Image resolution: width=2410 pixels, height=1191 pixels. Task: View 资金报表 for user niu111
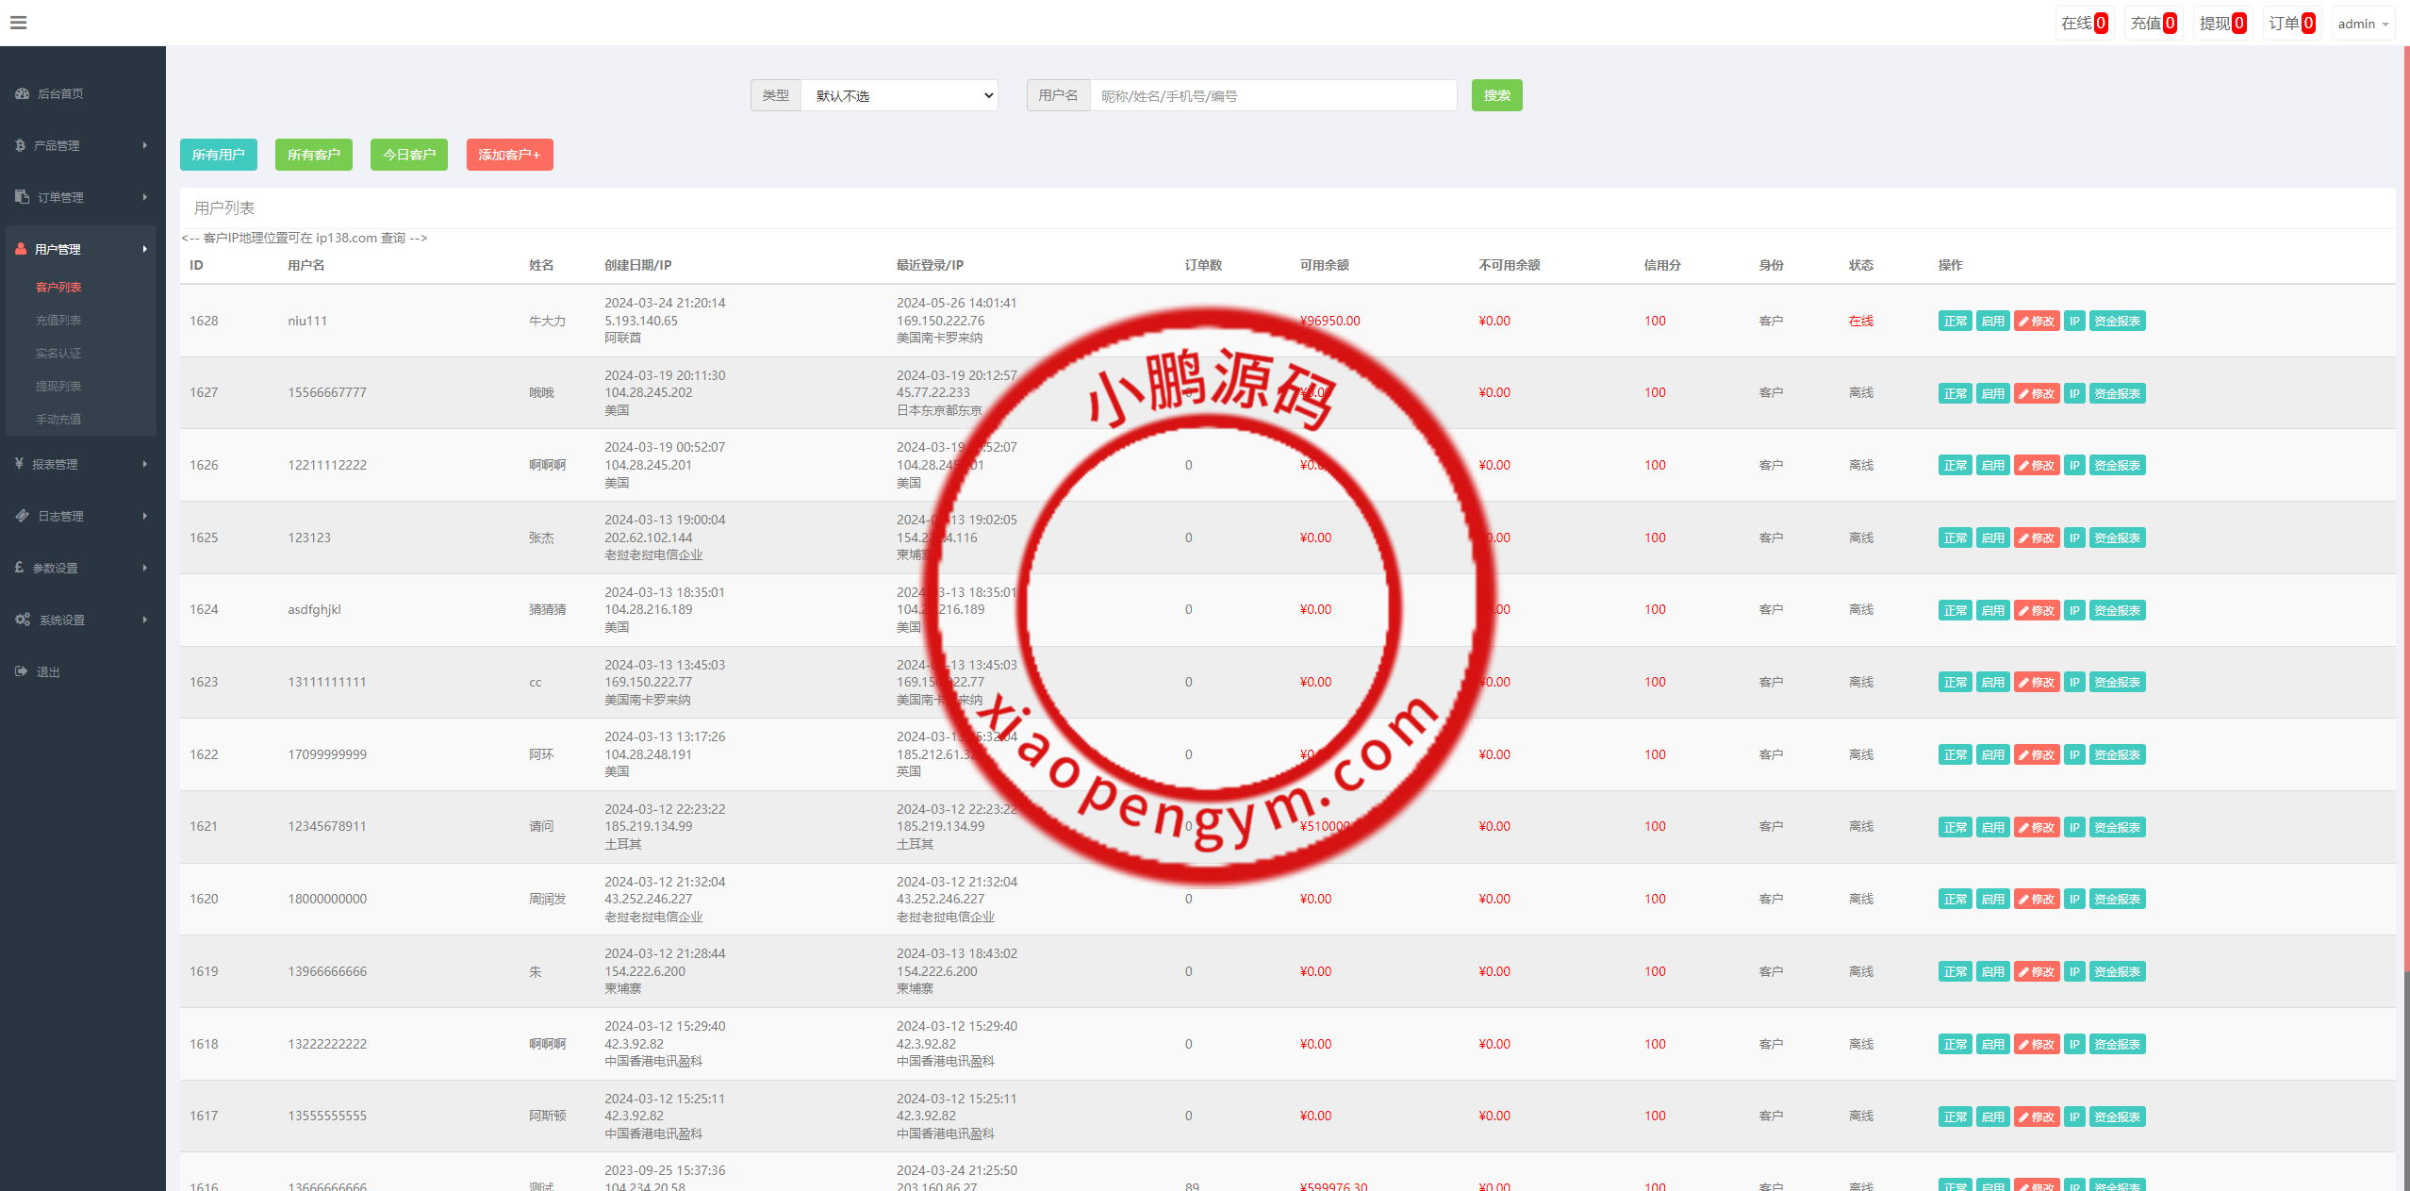pos(2117,321)
